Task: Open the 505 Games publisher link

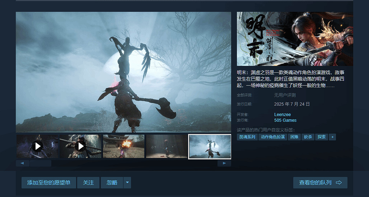Action: click(x=285, y=120)
